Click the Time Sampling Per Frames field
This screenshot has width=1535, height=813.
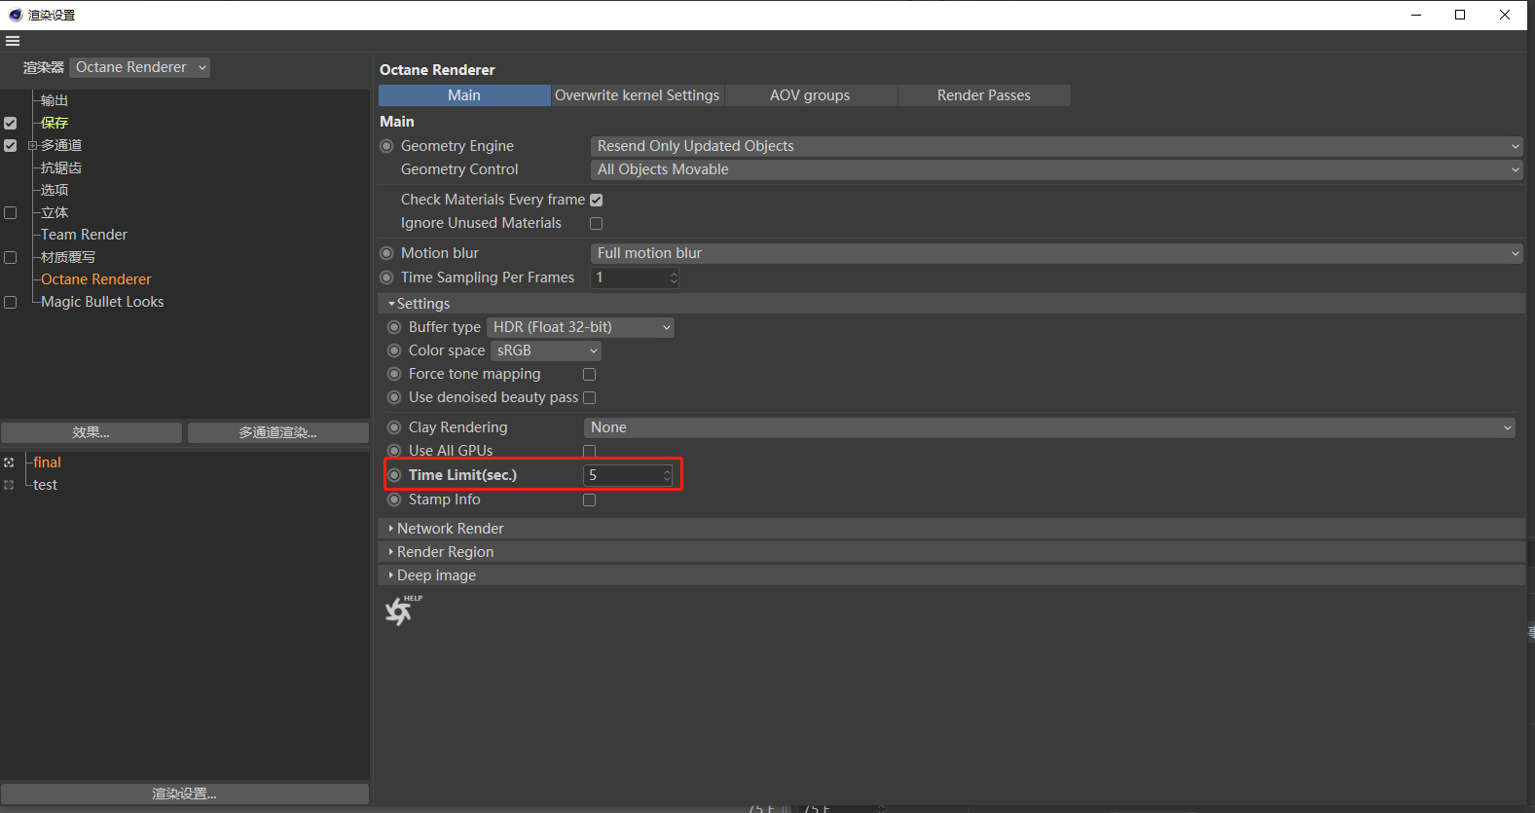point(635,277)
